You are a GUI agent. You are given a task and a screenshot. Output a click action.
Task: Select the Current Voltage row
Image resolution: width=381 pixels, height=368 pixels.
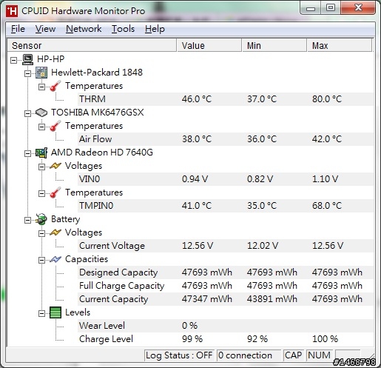226,246
